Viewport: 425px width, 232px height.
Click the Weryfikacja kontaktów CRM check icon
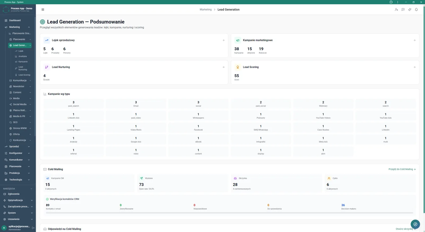coord(47,199)
